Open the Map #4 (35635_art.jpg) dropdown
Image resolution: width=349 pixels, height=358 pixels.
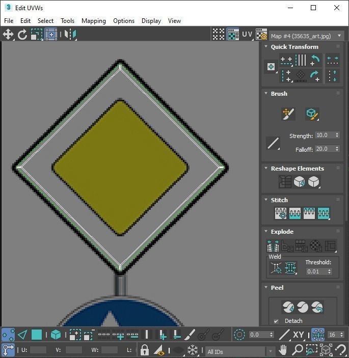click(307, 36)
